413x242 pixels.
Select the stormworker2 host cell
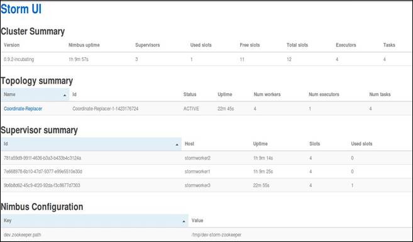pos(197,158)
